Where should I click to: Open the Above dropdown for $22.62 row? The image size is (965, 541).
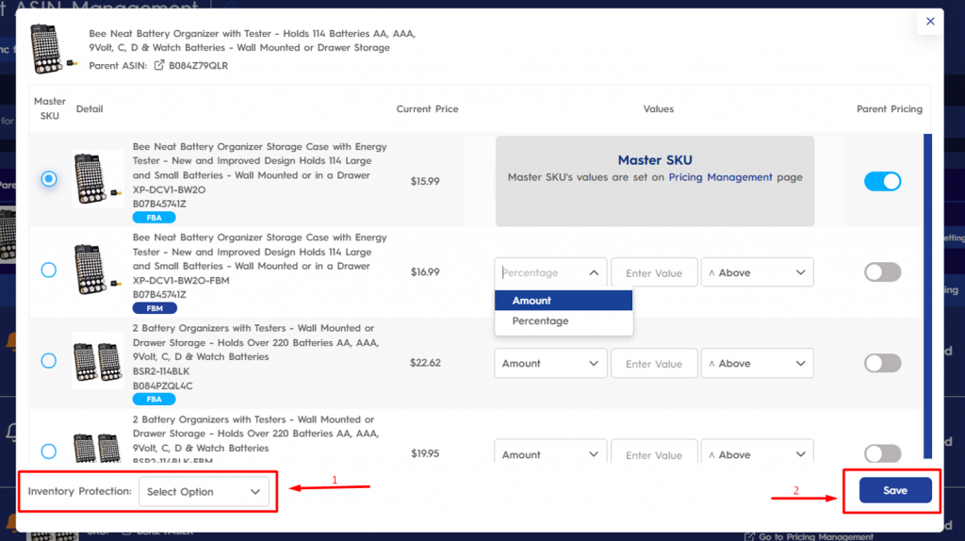[x=757, y=363]
